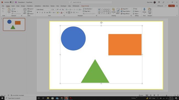Click Clear All Formatting icon
Screen dimensions: 179x100
(63, 10)
